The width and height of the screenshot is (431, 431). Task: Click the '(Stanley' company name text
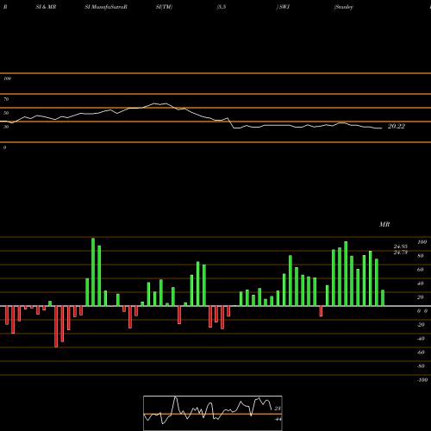point(344,7)
